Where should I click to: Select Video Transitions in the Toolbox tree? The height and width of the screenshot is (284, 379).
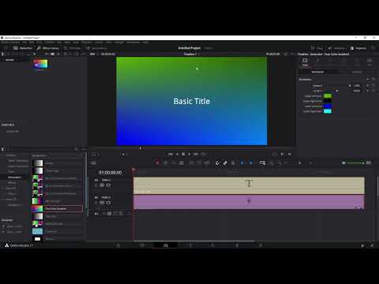click(18, 160)
